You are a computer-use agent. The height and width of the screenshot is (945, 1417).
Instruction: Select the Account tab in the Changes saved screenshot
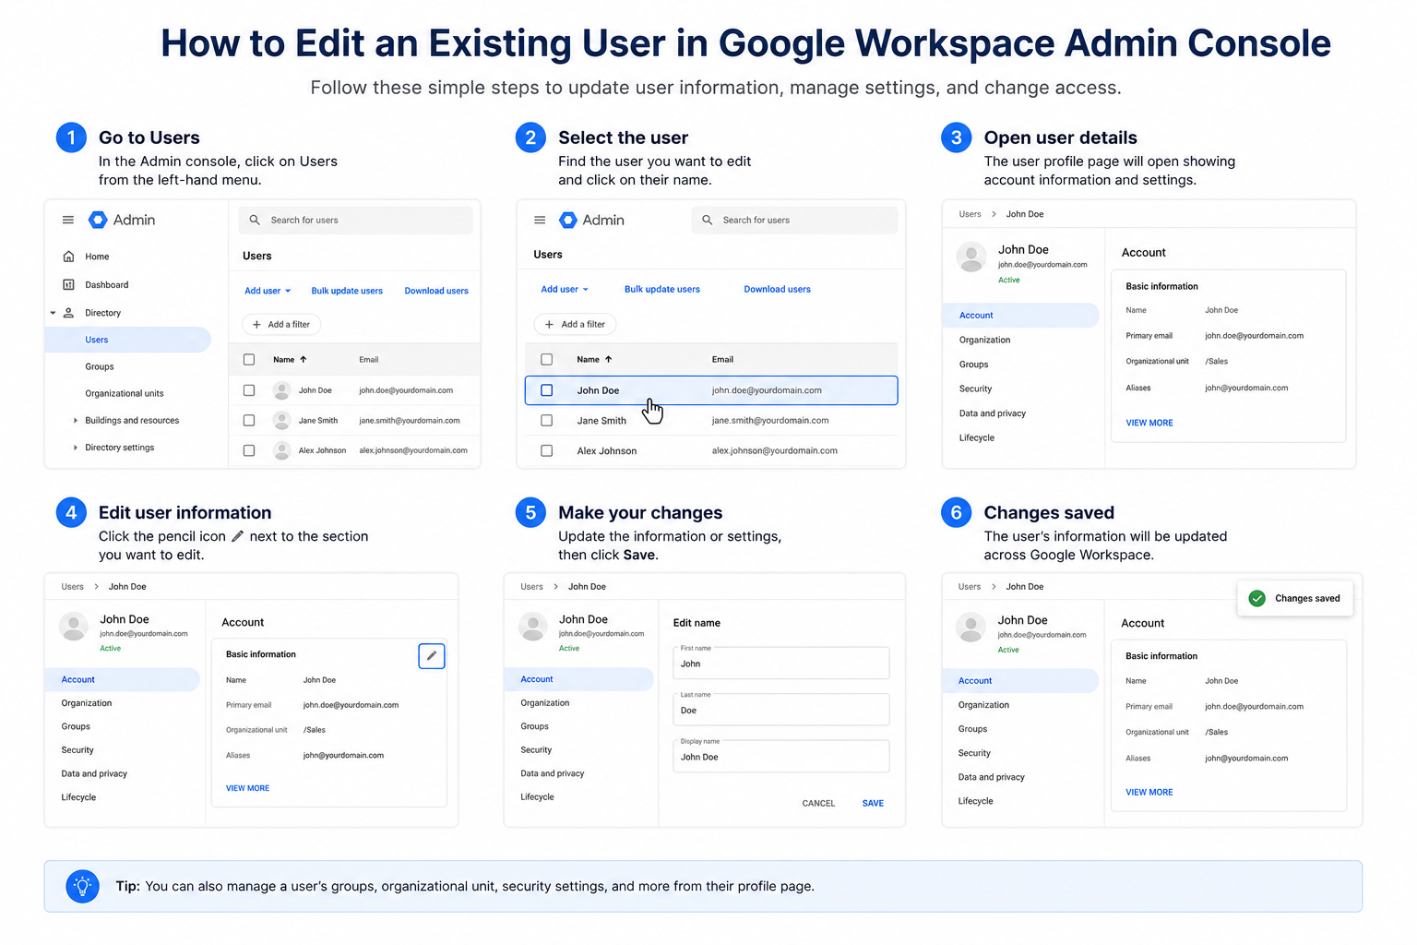click(1020, 681)
